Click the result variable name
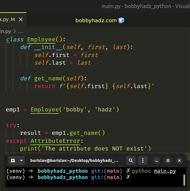 pyautogui.click(x=30, y=133)
